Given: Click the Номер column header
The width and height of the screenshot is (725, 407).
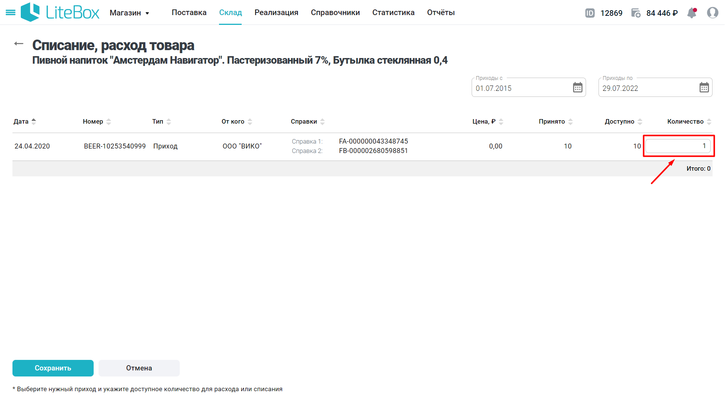Looking at the screenshot, I should tap(93, 121).
